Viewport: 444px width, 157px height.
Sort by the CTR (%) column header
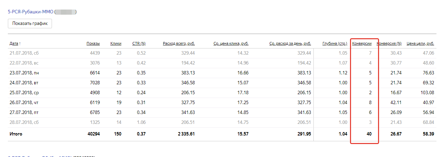(139, 43)
